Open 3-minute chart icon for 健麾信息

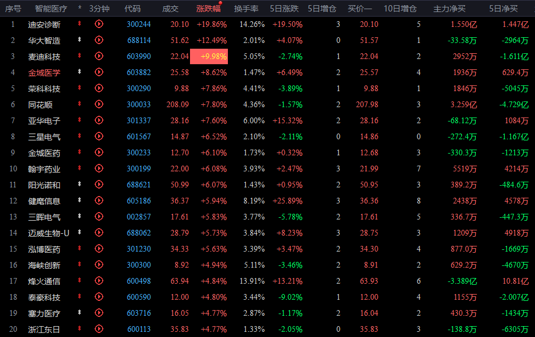(x=99, y=201)
